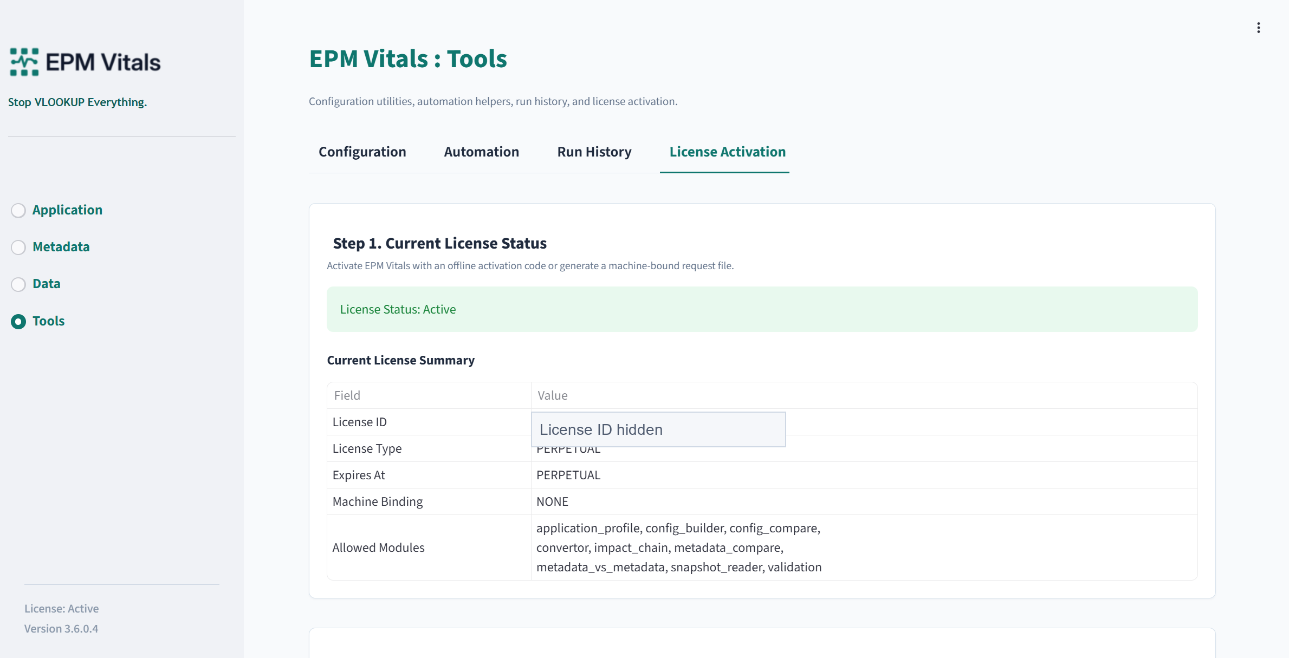Click the Stop VLOOKUP Everything tagline
This screenshot has height=658, width=1289.
pyautogui.click(x=77, y=102)
